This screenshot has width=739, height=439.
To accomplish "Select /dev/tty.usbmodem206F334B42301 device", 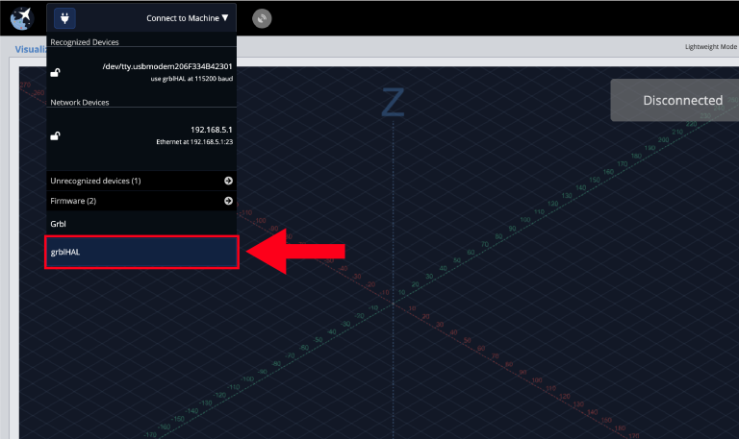I will click(141, 72).
